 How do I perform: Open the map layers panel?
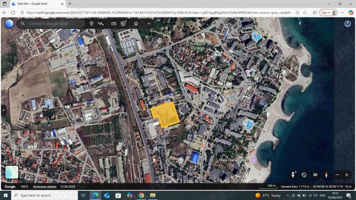[x=136, y=24]
